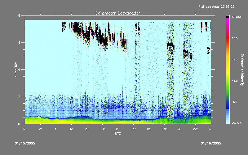Click the 4 km altitude tick label

[19, 69]
